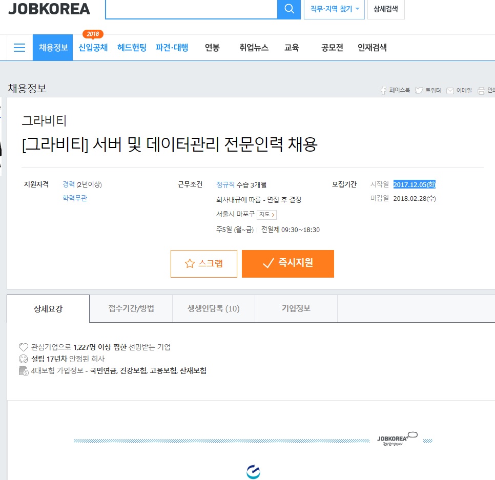This screenshot has height=480, width=495.
Task: Share by email envelope icon
Action: point(450,91)
